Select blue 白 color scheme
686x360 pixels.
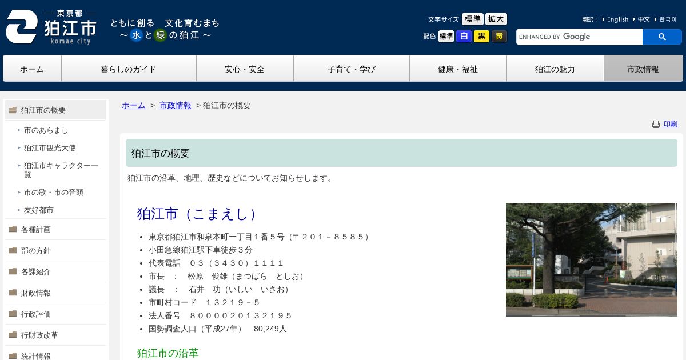(x=464, y=37)
